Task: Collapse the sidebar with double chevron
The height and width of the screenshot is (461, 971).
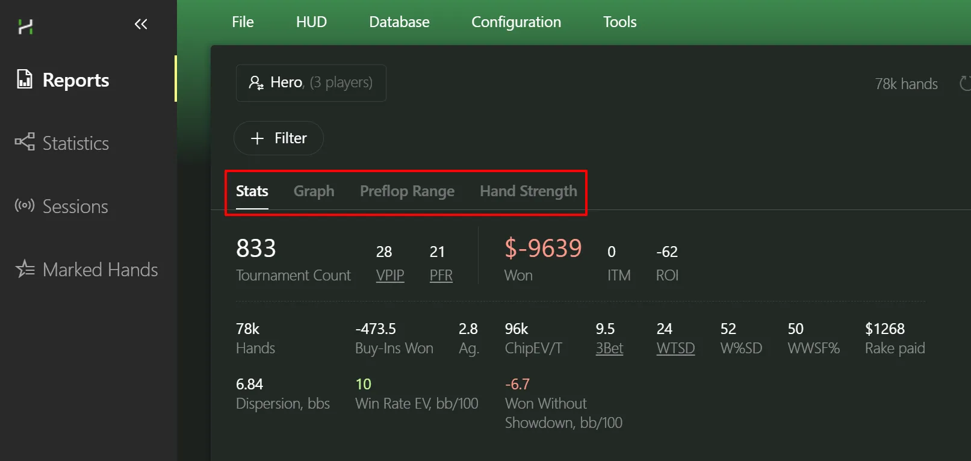Action: point(141,24)
